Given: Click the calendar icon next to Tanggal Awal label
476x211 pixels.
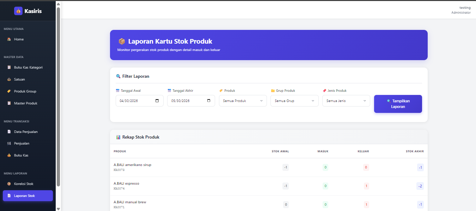Looking at the screenshot, I should pos(118,91).
